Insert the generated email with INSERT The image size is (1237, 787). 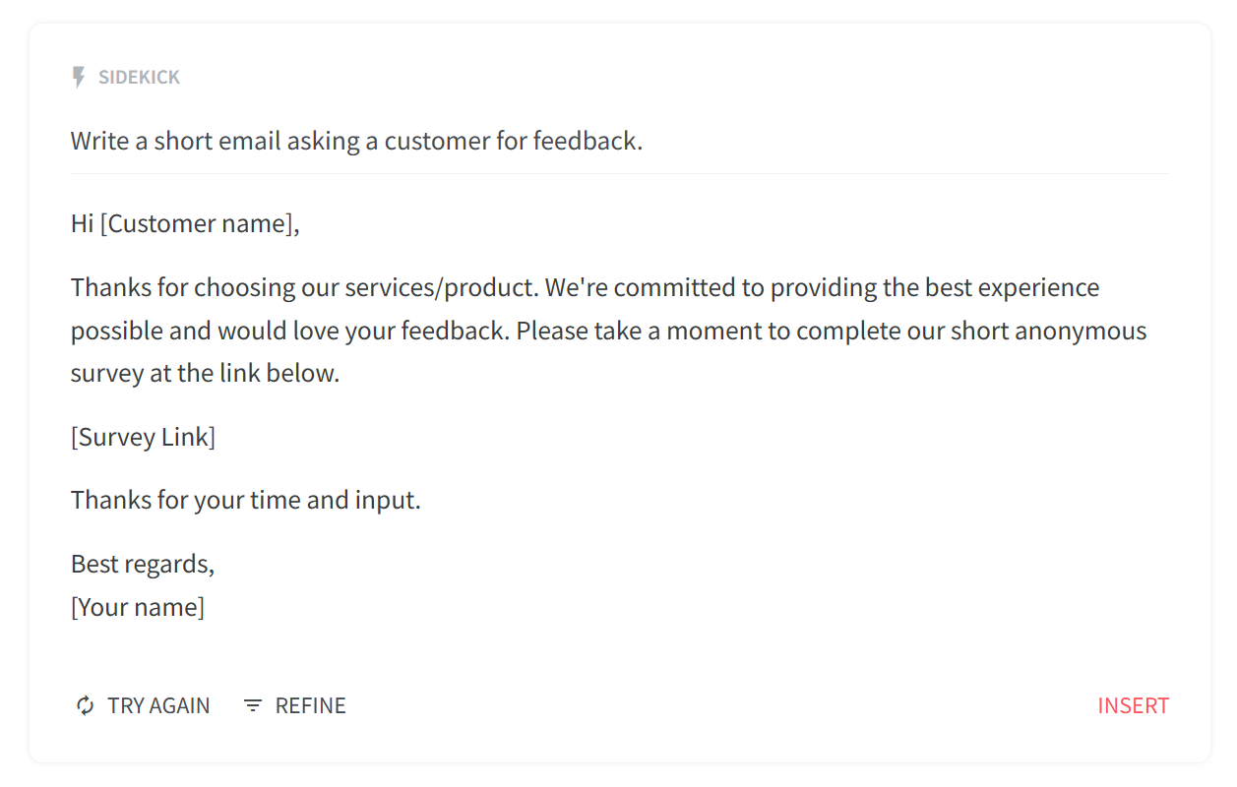(x=1133, y=705)
